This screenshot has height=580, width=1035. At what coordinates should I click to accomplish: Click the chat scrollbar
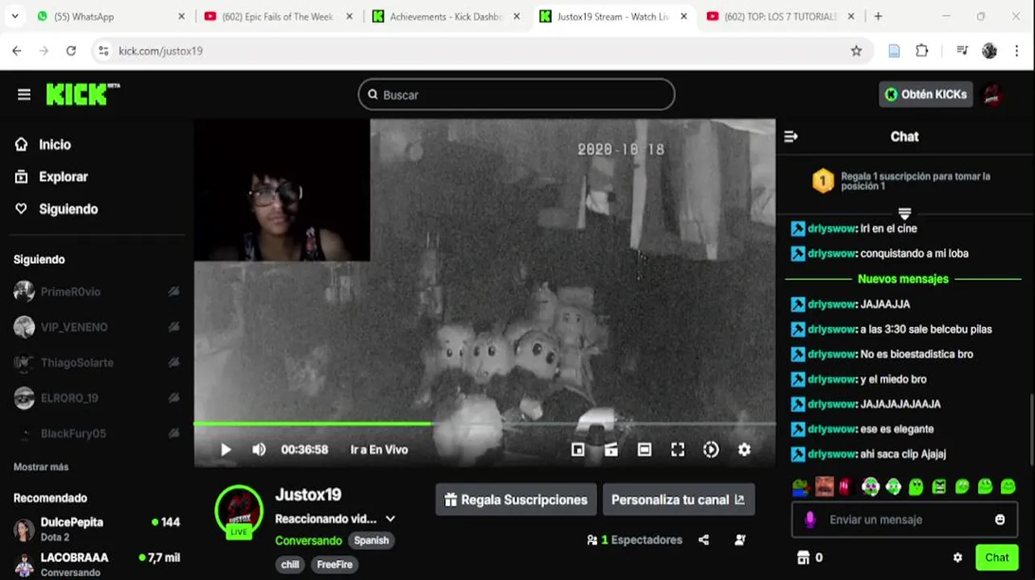click(1030, 429)
